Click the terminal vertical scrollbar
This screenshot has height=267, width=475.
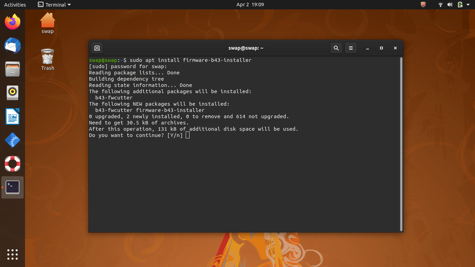pos(401,144)
